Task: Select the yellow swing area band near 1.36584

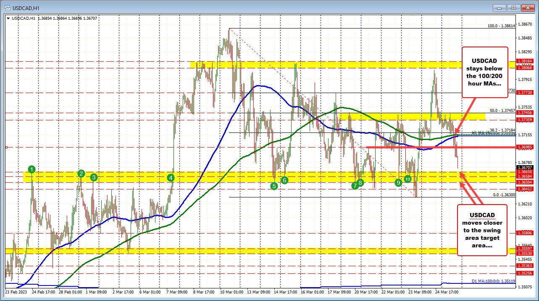Action: [252, 178]
